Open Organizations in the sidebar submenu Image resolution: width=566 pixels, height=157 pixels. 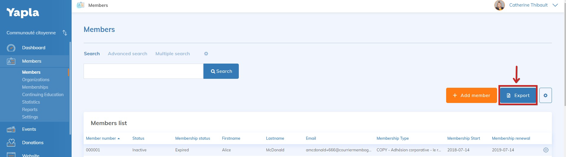point(36,80)
